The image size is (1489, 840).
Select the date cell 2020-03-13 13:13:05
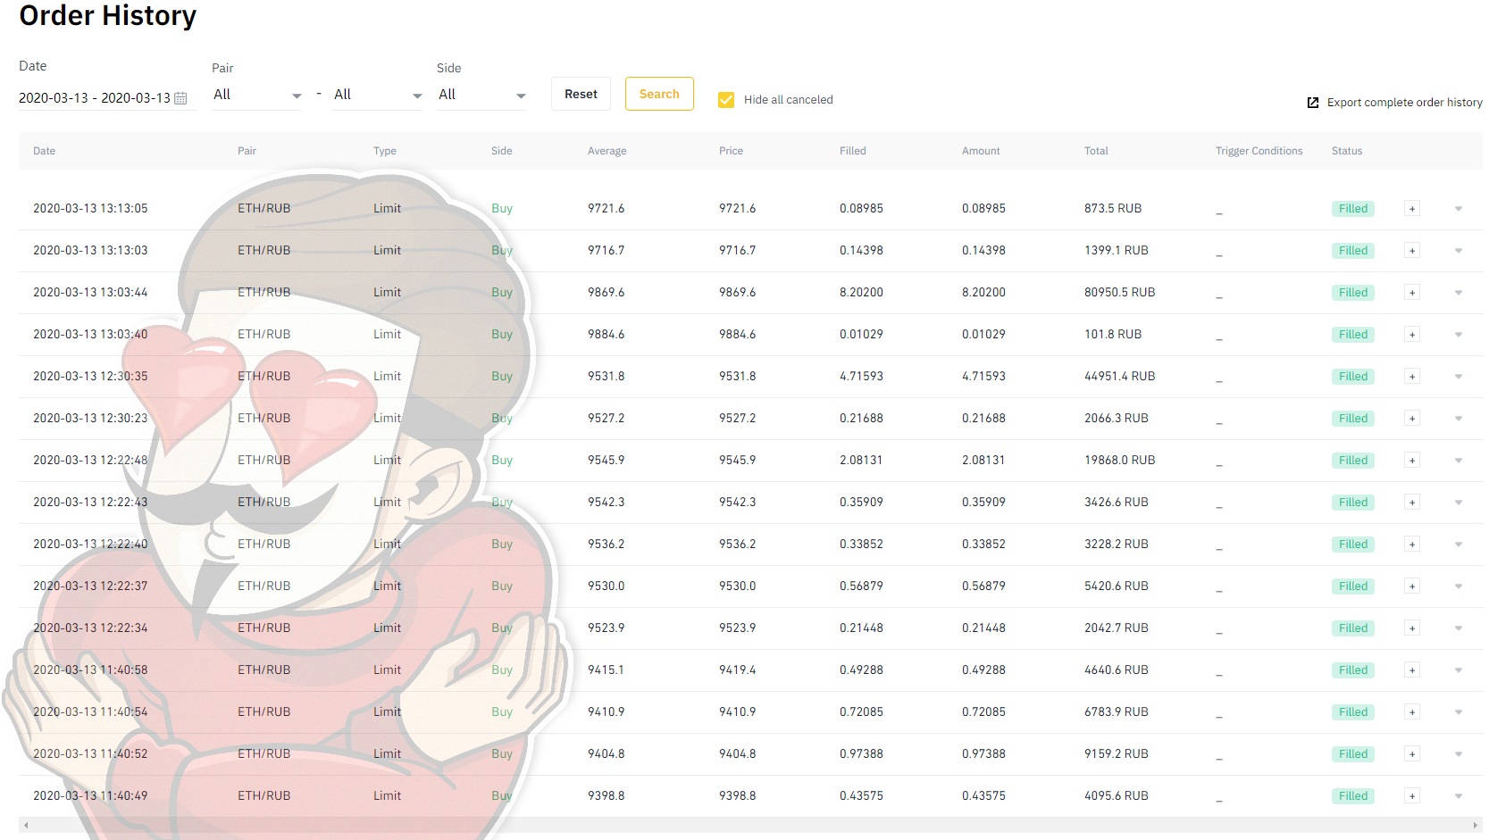pyautogui.click(x=90, y=209)
